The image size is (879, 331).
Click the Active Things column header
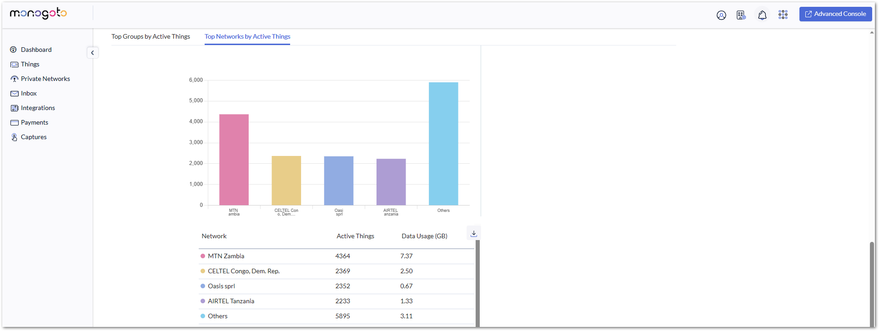coord(355,236)
